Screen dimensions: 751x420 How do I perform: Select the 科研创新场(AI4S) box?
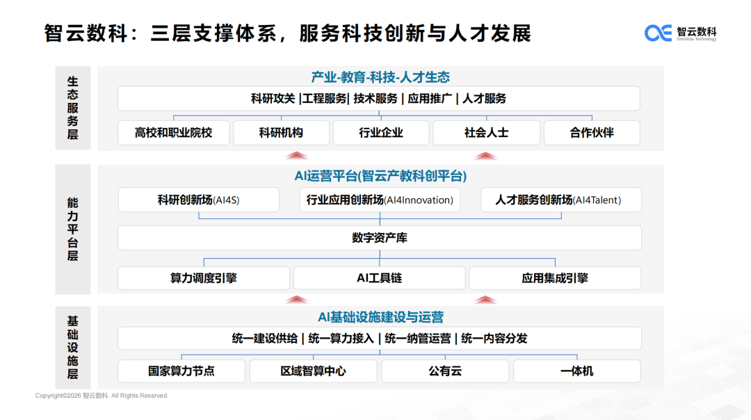pos(199,200)
